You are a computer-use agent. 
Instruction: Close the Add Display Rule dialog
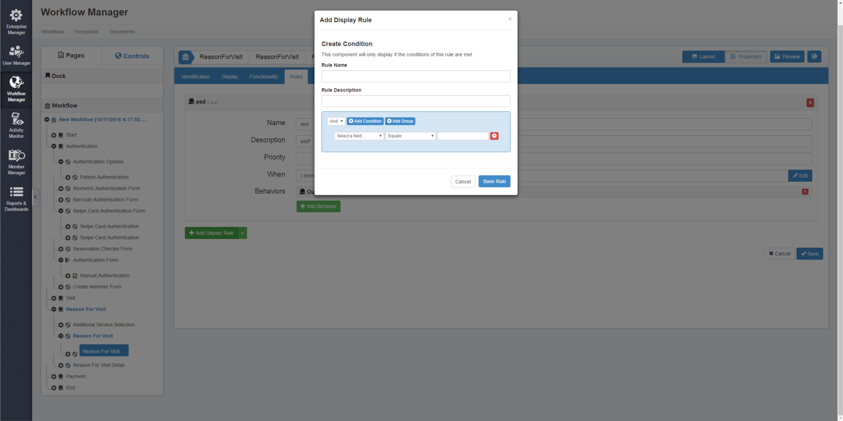510,19
